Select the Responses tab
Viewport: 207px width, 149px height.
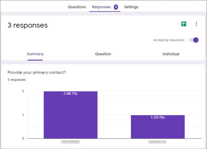point(101,7)
